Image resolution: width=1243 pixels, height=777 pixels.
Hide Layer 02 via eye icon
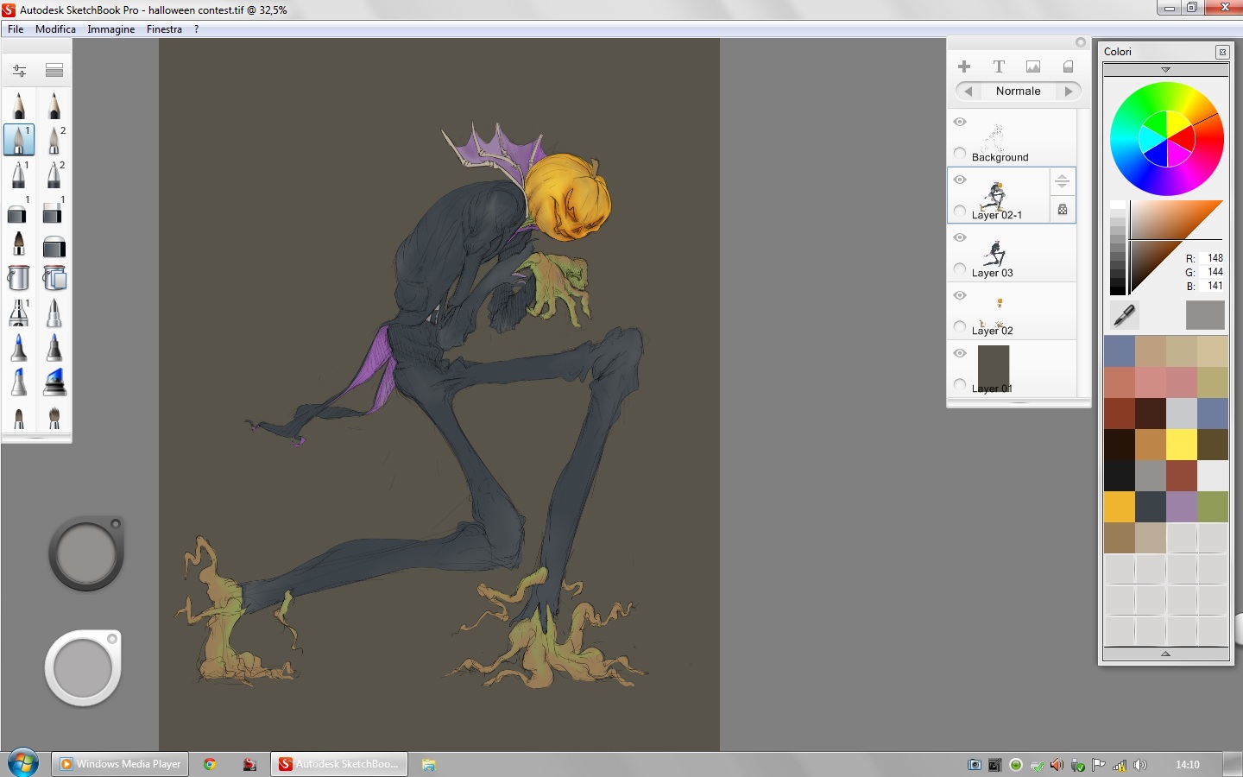pyautogui.click(x=960, y=295)
